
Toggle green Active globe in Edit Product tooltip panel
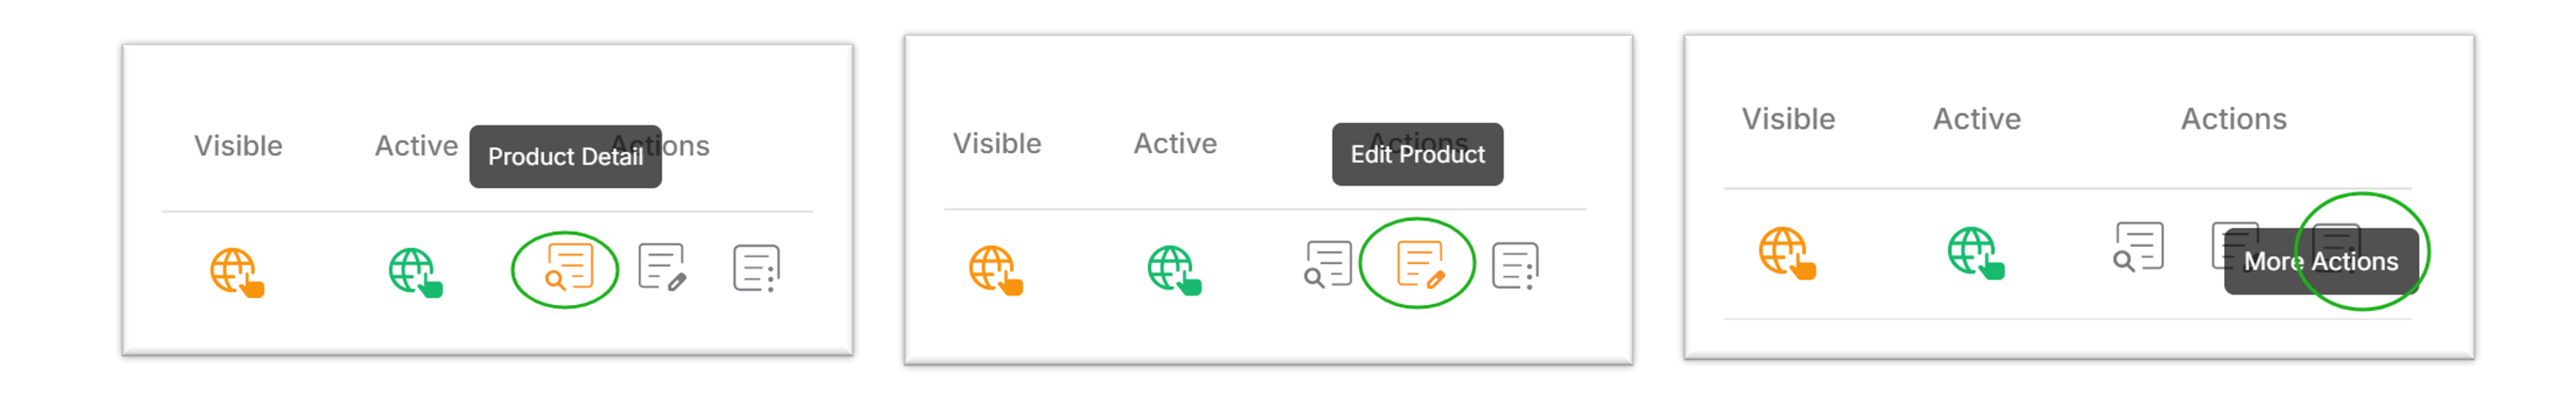1175,270
